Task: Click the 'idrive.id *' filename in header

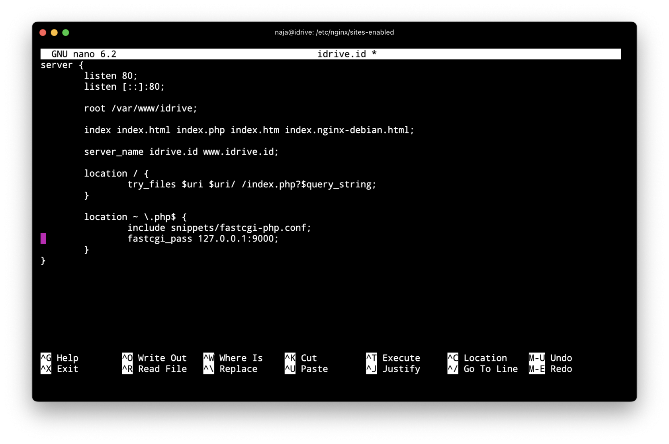Action: coord(347,54)
